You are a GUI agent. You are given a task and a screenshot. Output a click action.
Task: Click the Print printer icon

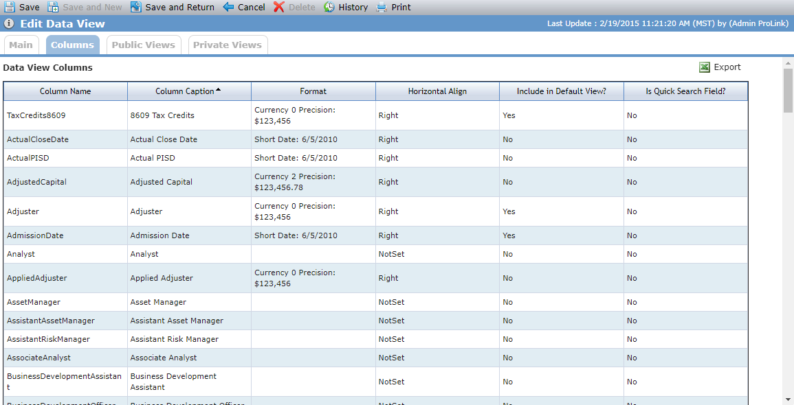point(382,7)
